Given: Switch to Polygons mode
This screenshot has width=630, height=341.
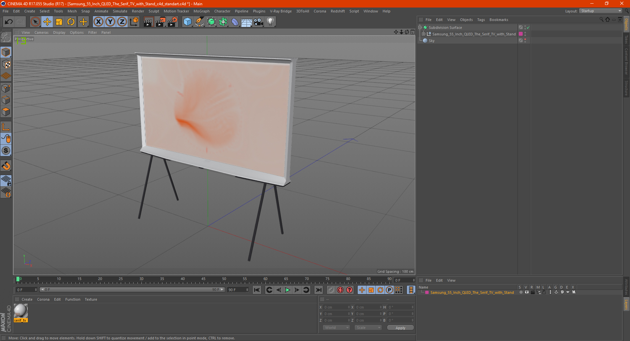Looking at the screenshot, I should (6, 112).
